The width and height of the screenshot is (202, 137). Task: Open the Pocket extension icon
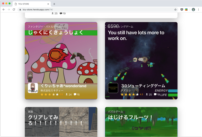click(182, 10)
